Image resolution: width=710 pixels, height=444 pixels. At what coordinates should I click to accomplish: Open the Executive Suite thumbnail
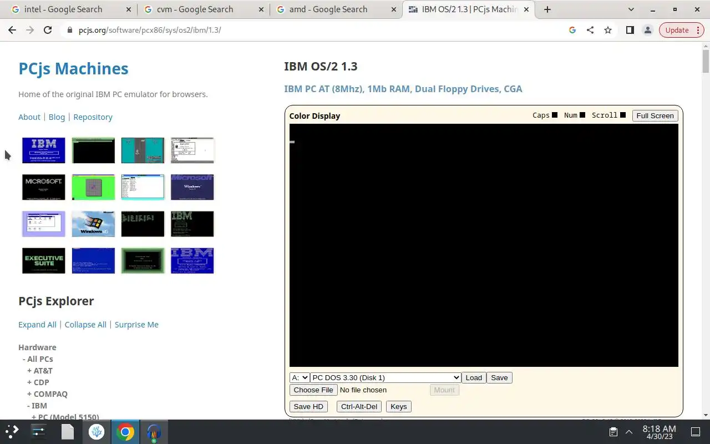[x=44, y=261]
